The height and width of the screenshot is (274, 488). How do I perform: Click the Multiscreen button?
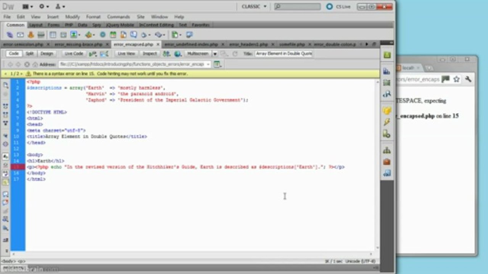(198, 54)
